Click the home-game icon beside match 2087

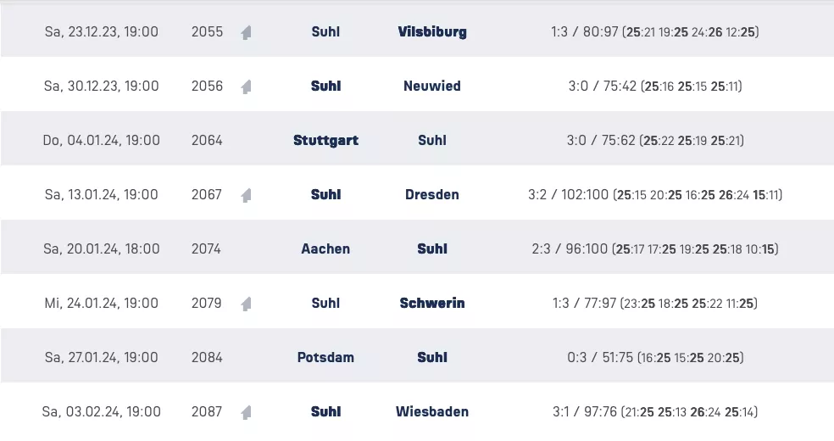click(246, 412)
